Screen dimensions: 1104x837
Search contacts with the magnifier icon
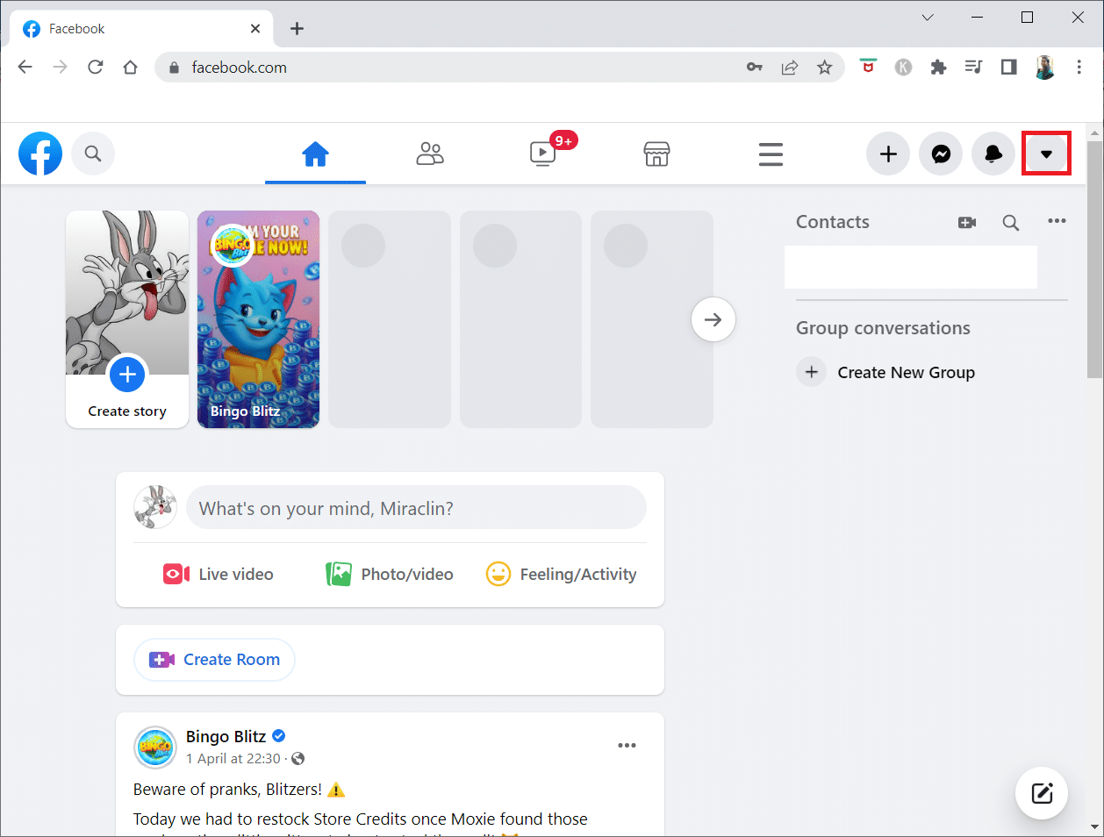tap(1011, 222)
